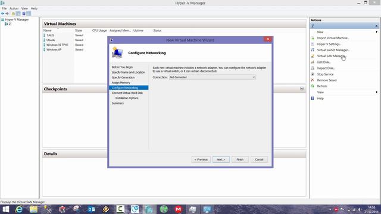
Task: Select the Windows XP virtual machine icon
Action: [x=44, y=49]
